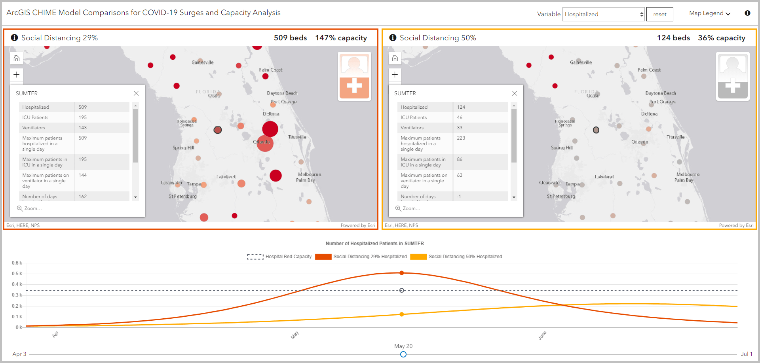Zoom in on the right map
The image size is (760, 363).
(395, 75)
